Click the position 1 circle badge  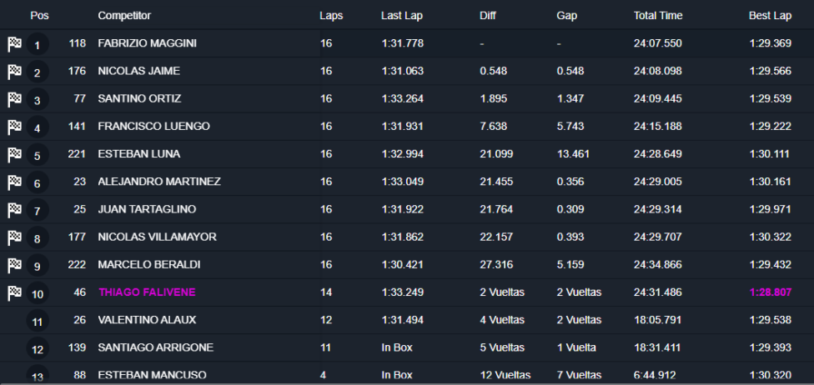(37, 45)
